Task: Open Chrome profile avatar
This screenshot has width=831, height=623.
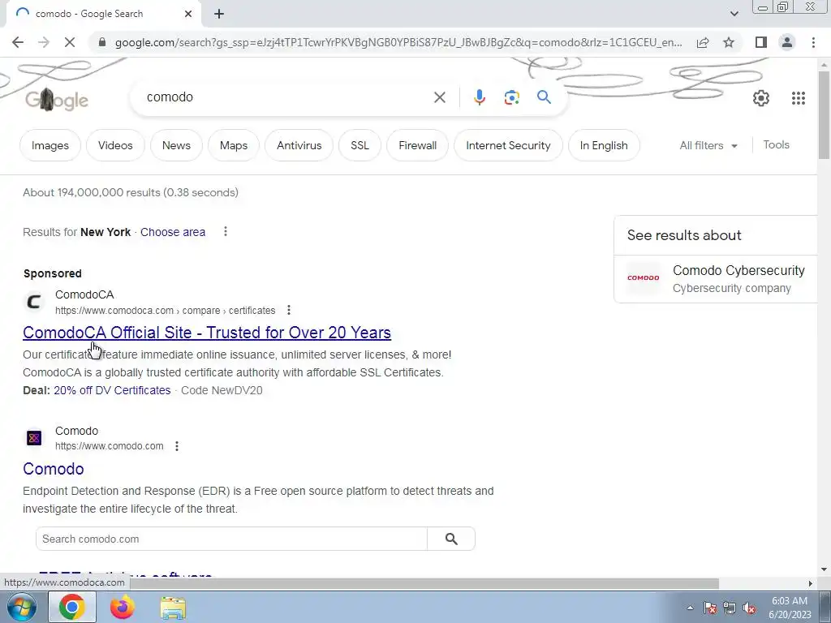Action: 787,42
